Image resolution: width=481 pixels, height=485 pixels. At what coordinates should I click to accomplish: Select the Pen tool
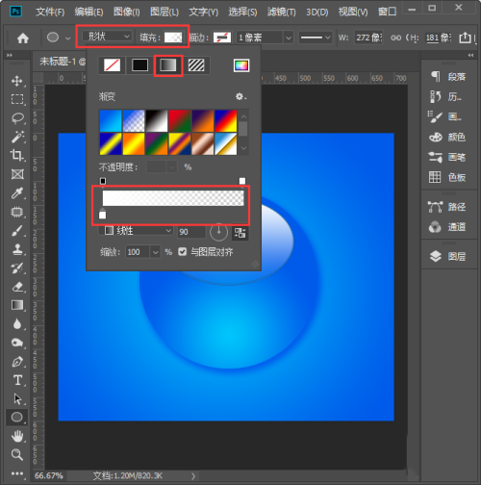pos(17,362)
